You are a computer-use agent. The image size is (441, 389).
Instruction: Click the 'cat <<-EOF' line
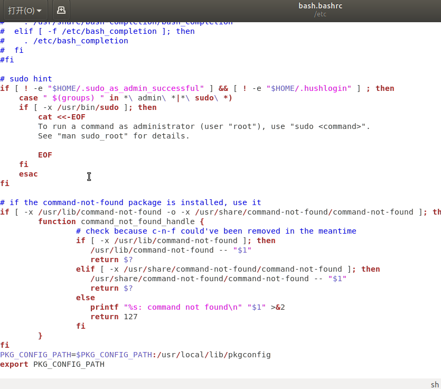pos(62,117)
